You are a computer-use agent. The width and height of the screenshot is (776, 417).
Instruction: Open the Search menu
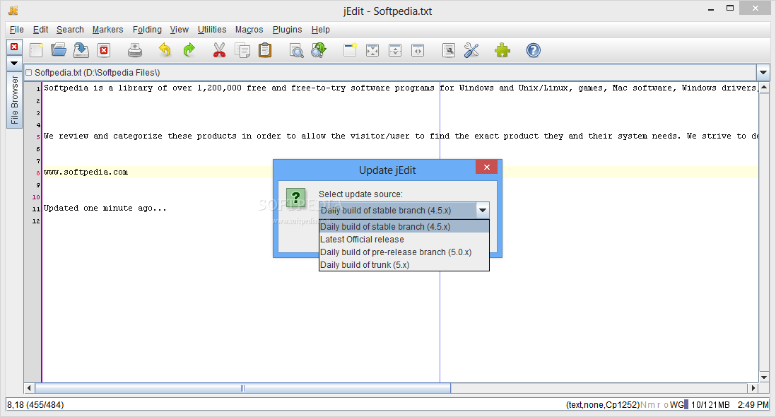coord(70,30)
